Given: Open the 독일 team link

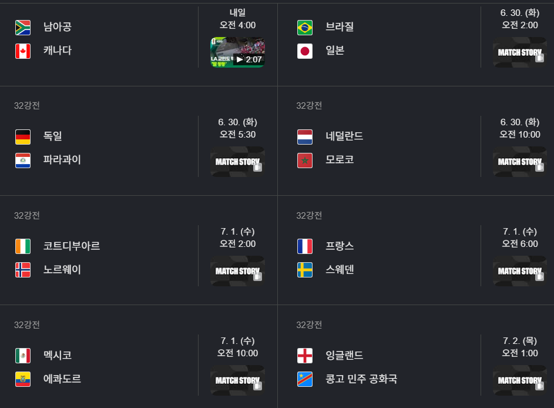Looking at the screenshot, I should coord(53,136).
